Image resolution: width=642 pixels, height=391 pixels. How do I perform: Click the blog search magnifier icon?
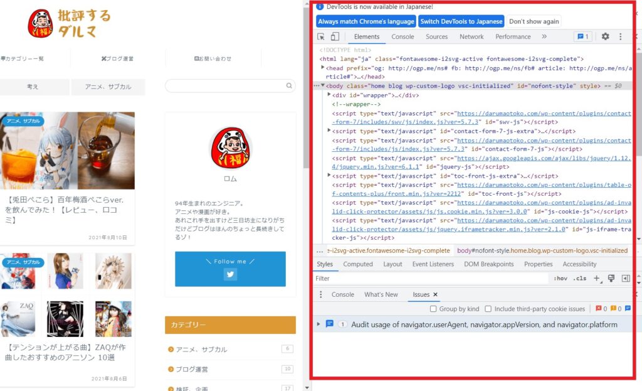pos(289,85)
